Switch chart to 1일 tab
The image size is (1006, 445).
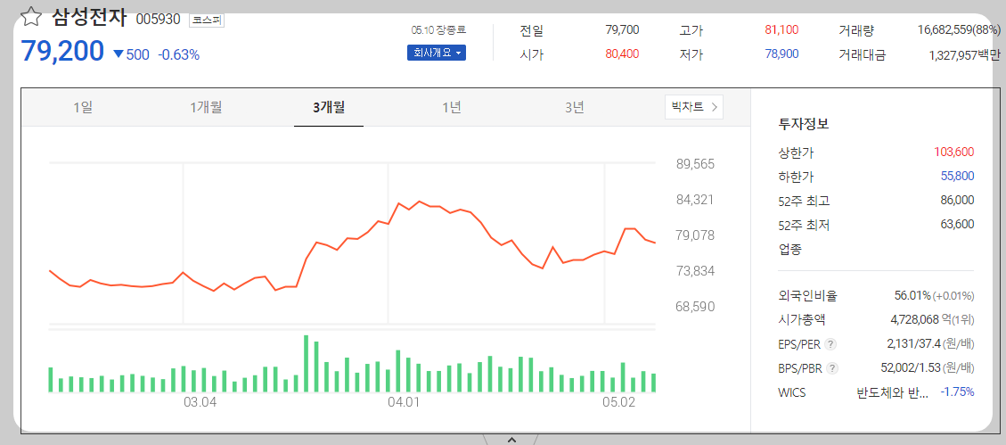click(83, 107)
